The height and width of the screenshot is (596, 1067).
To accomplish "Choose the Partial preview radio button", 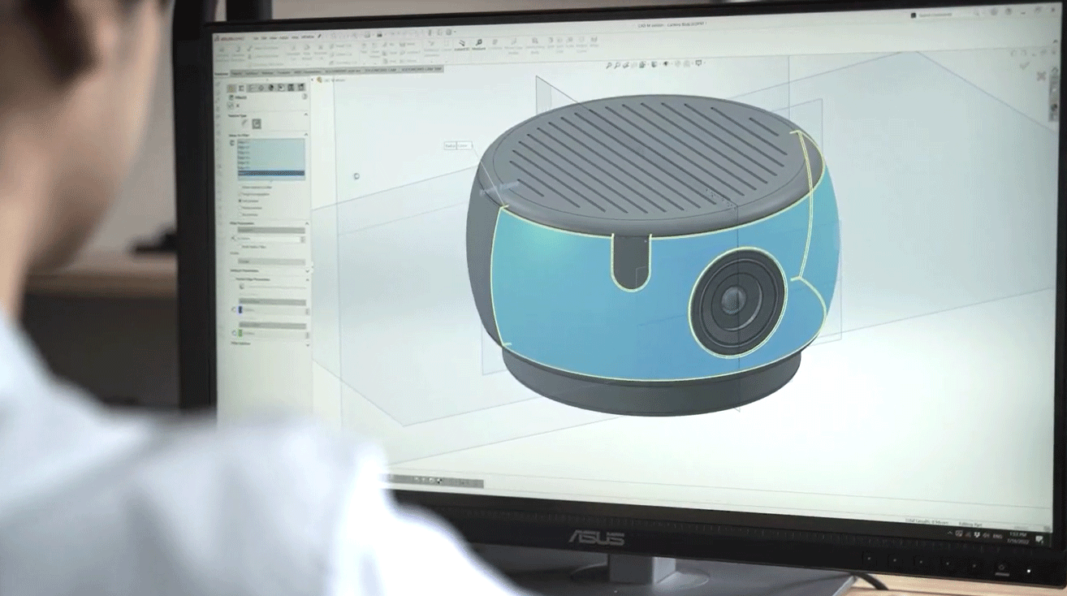I will [x=240, y=208].
